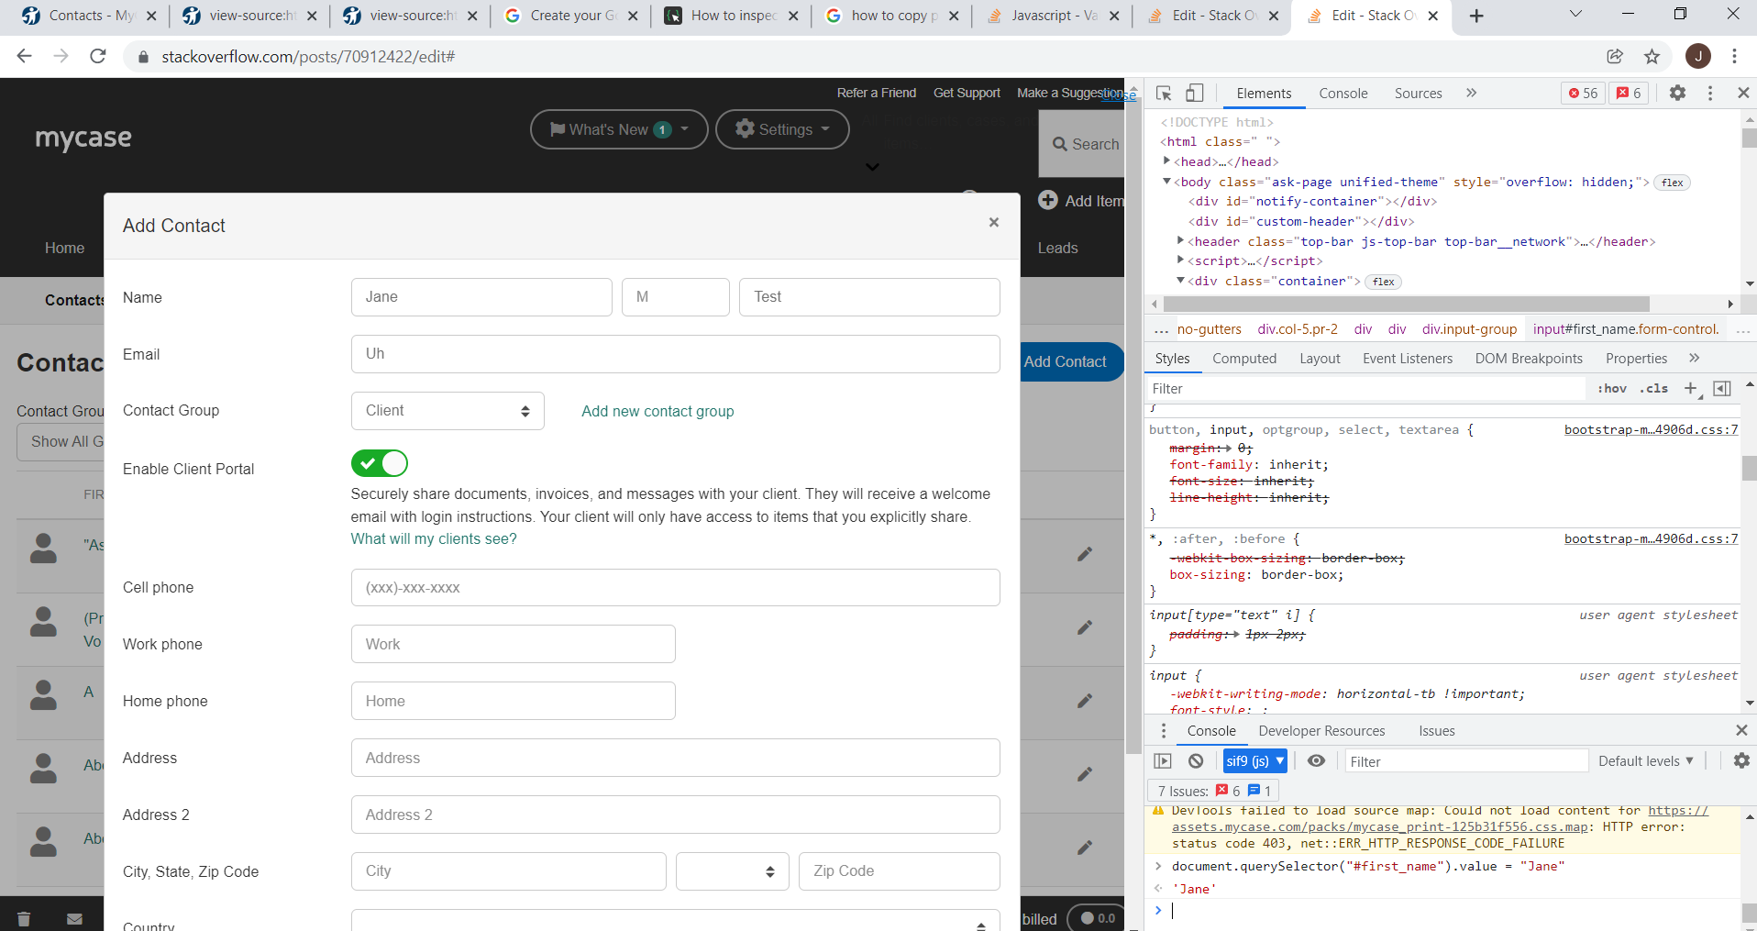Open the sif9 (js) context selector

[1254, 760]
